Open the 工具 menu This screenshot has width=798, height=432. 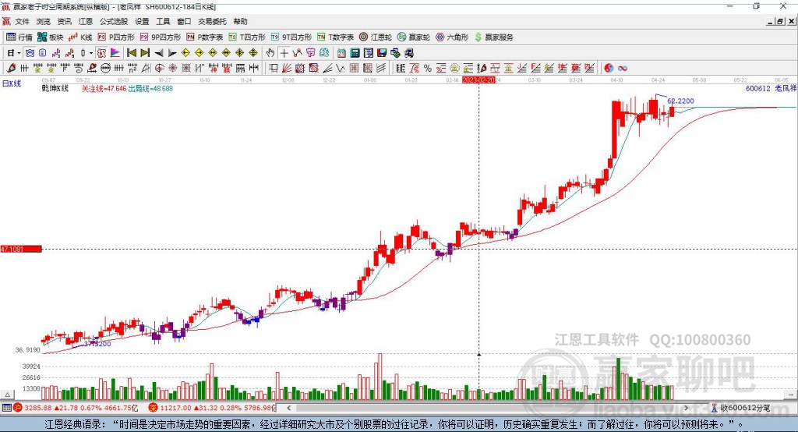(x=163, y=21)
